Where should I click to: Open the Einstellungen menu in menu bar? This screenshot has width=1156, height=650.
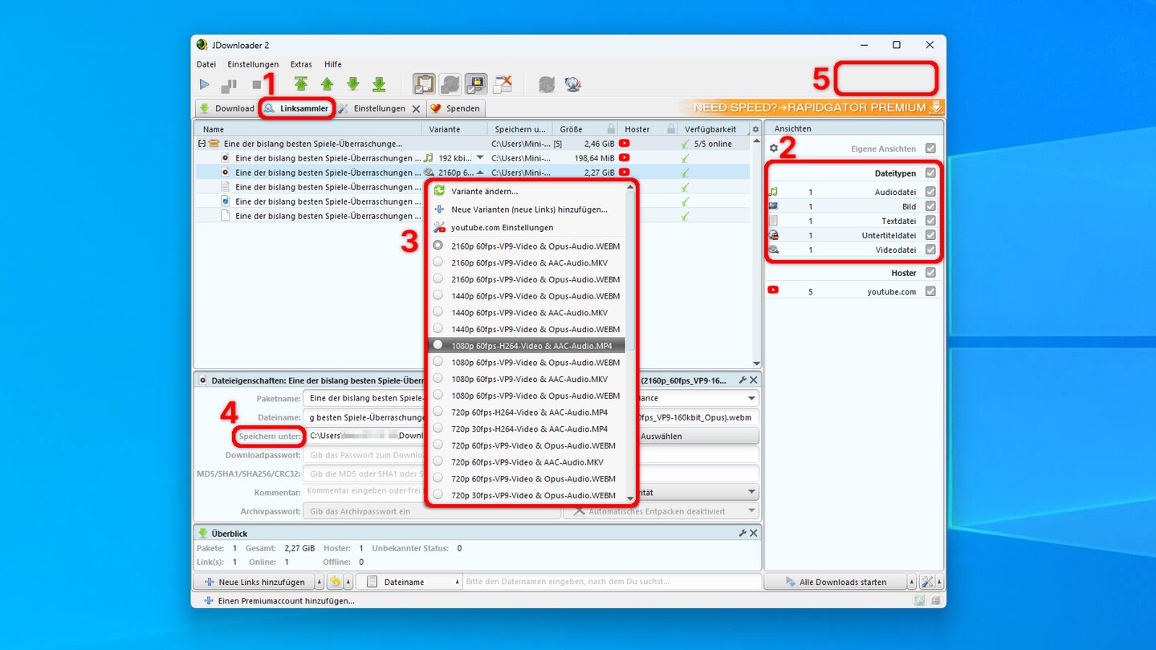tap(253, 64)
